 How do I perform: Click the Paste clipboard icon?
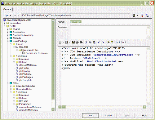94,42
